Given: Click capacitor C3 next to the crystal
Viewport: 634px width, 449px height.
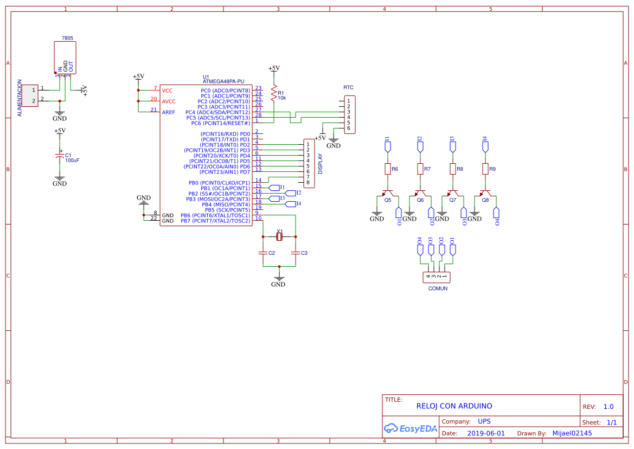Looking at the screenshot, I should [296, 253].
